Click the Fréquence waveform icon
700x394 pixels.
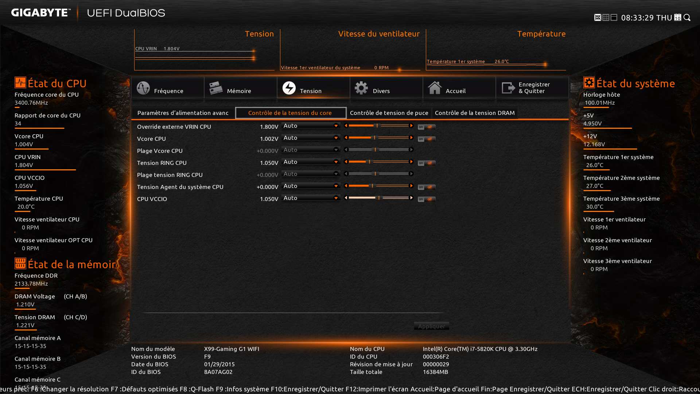pyautogui.click(x=143, y=88)
